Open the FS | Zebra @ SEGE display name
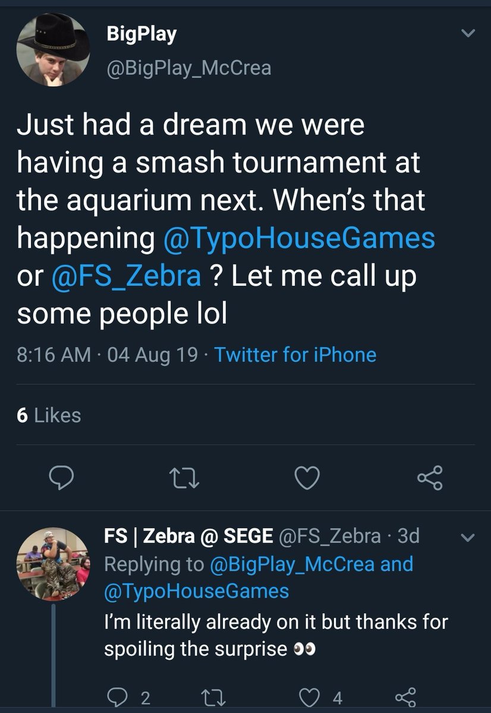 point(188,536)
